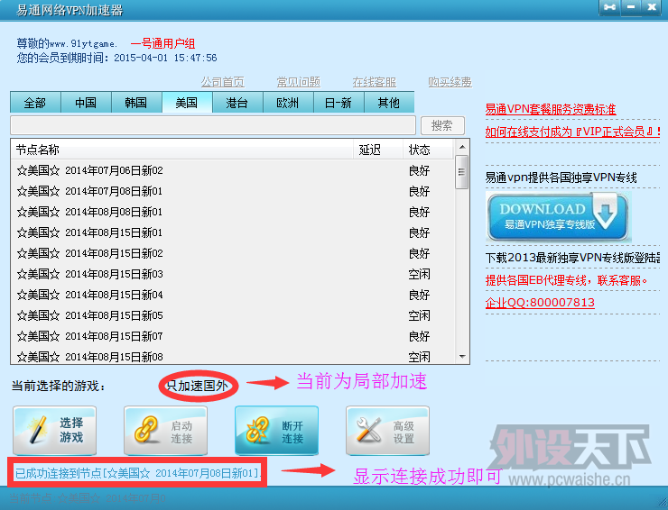The image size is (668, 510).
Task: Click the 选择游戏 wand button
Action: [54, 430]
